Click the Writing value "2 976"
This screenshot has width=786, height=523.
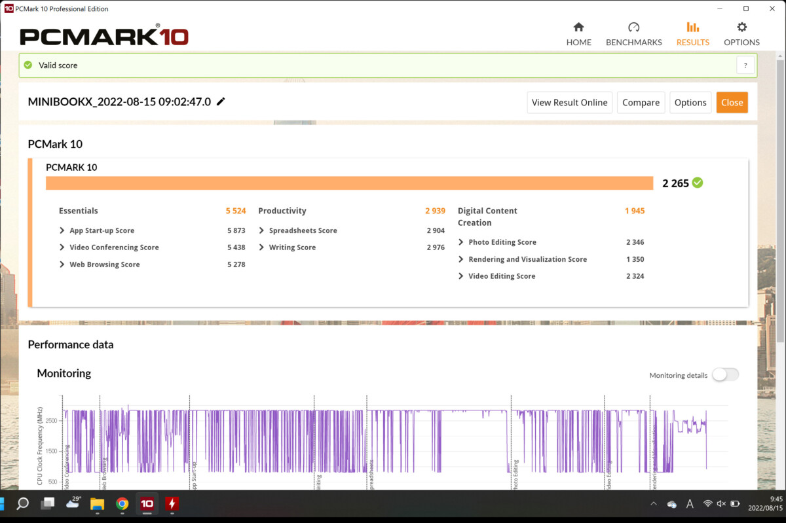(436, 247)
